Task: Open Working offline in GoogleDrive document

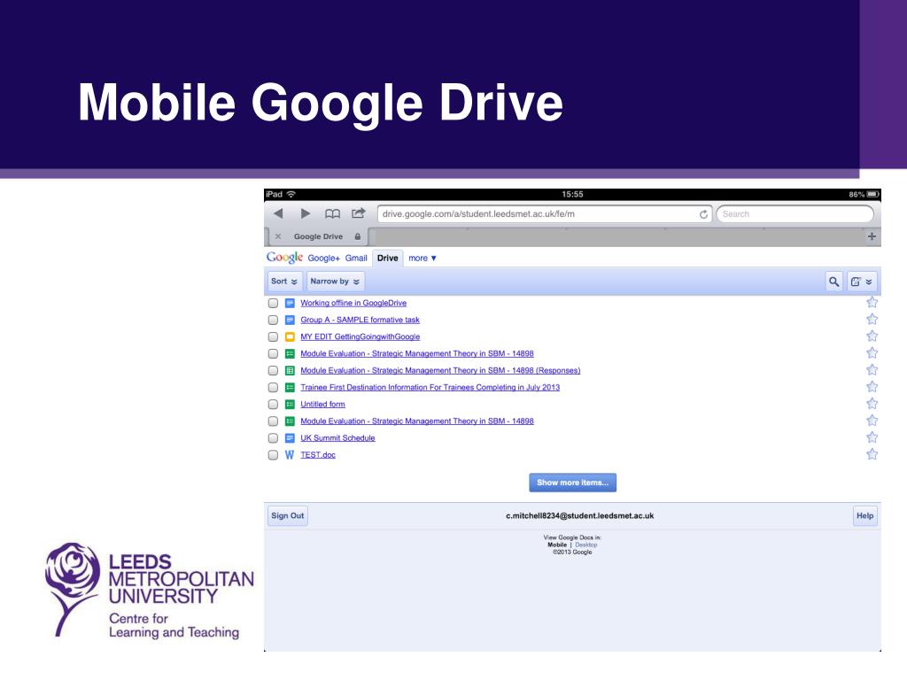Action: click(x=353, y=303)
